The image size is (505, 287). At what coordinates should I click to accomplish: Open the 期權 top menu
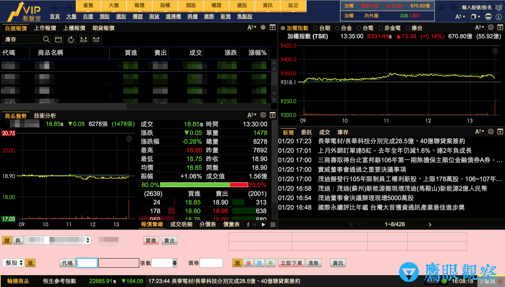coord(165,6)
